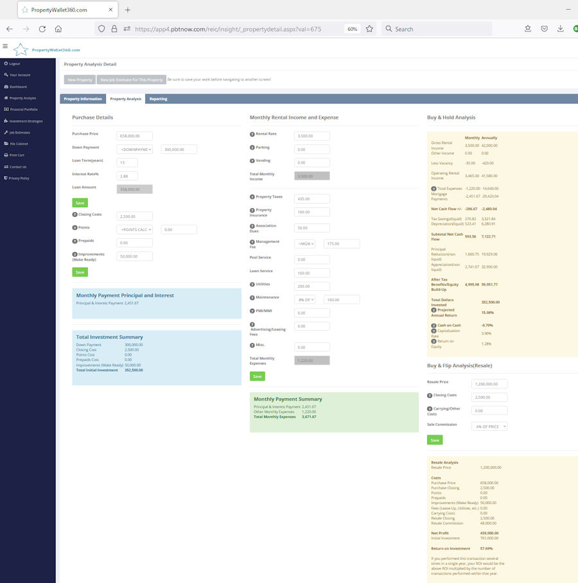Open the Sale Commission dropdown
Image resolution: width=578 pixels, height=583 pixels.
pyautogui.click(x=489, y=426)
